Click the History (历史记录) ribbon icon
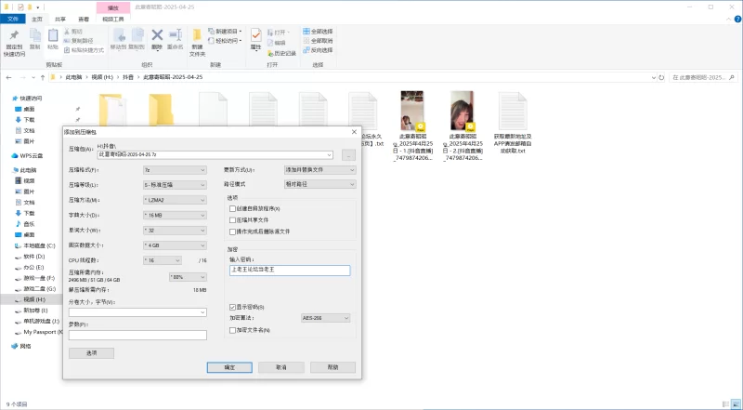The image size is (743, 410). (x=270, y=53)
